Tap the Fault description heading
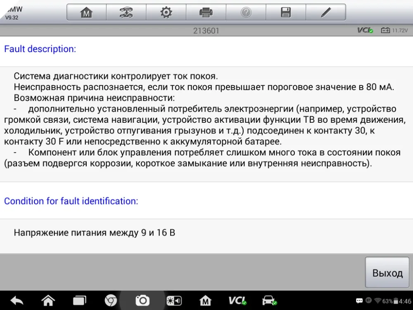 40,49
